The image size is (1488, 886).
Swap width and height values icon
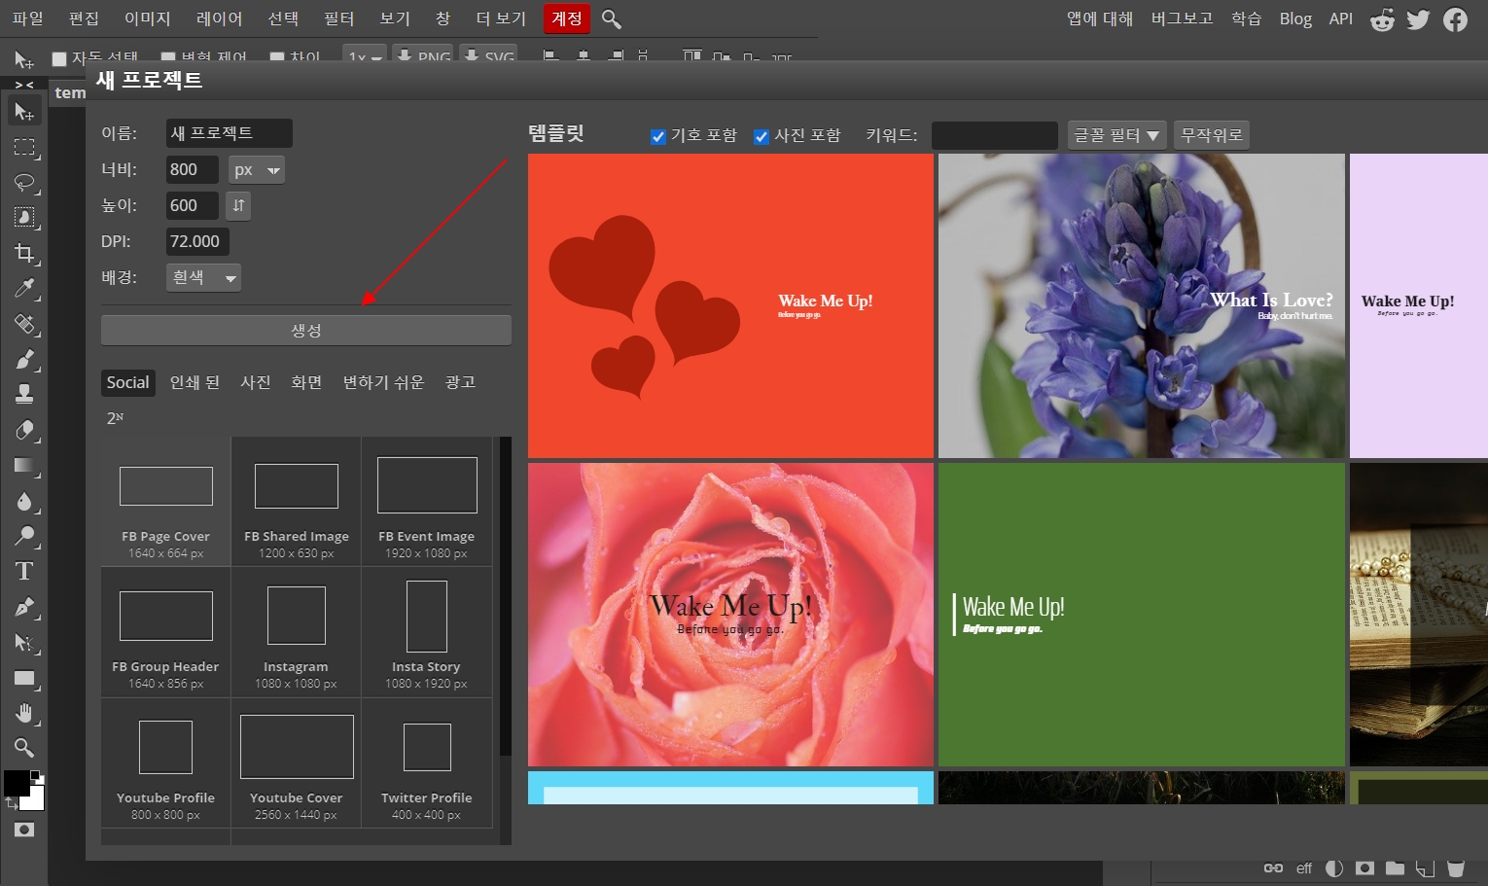[x=238, y=205]
